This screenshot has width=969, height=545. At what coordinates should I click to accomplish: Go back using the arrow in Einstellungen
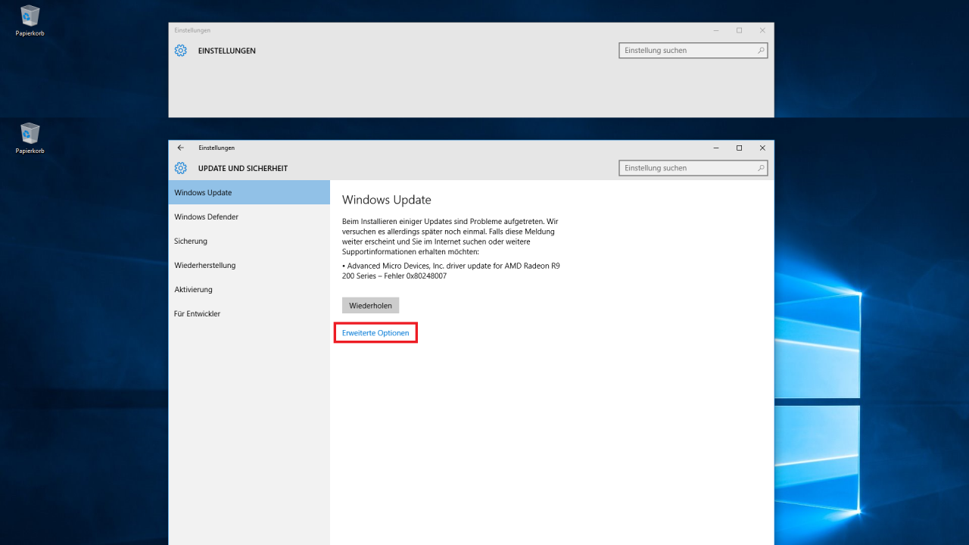180,148
